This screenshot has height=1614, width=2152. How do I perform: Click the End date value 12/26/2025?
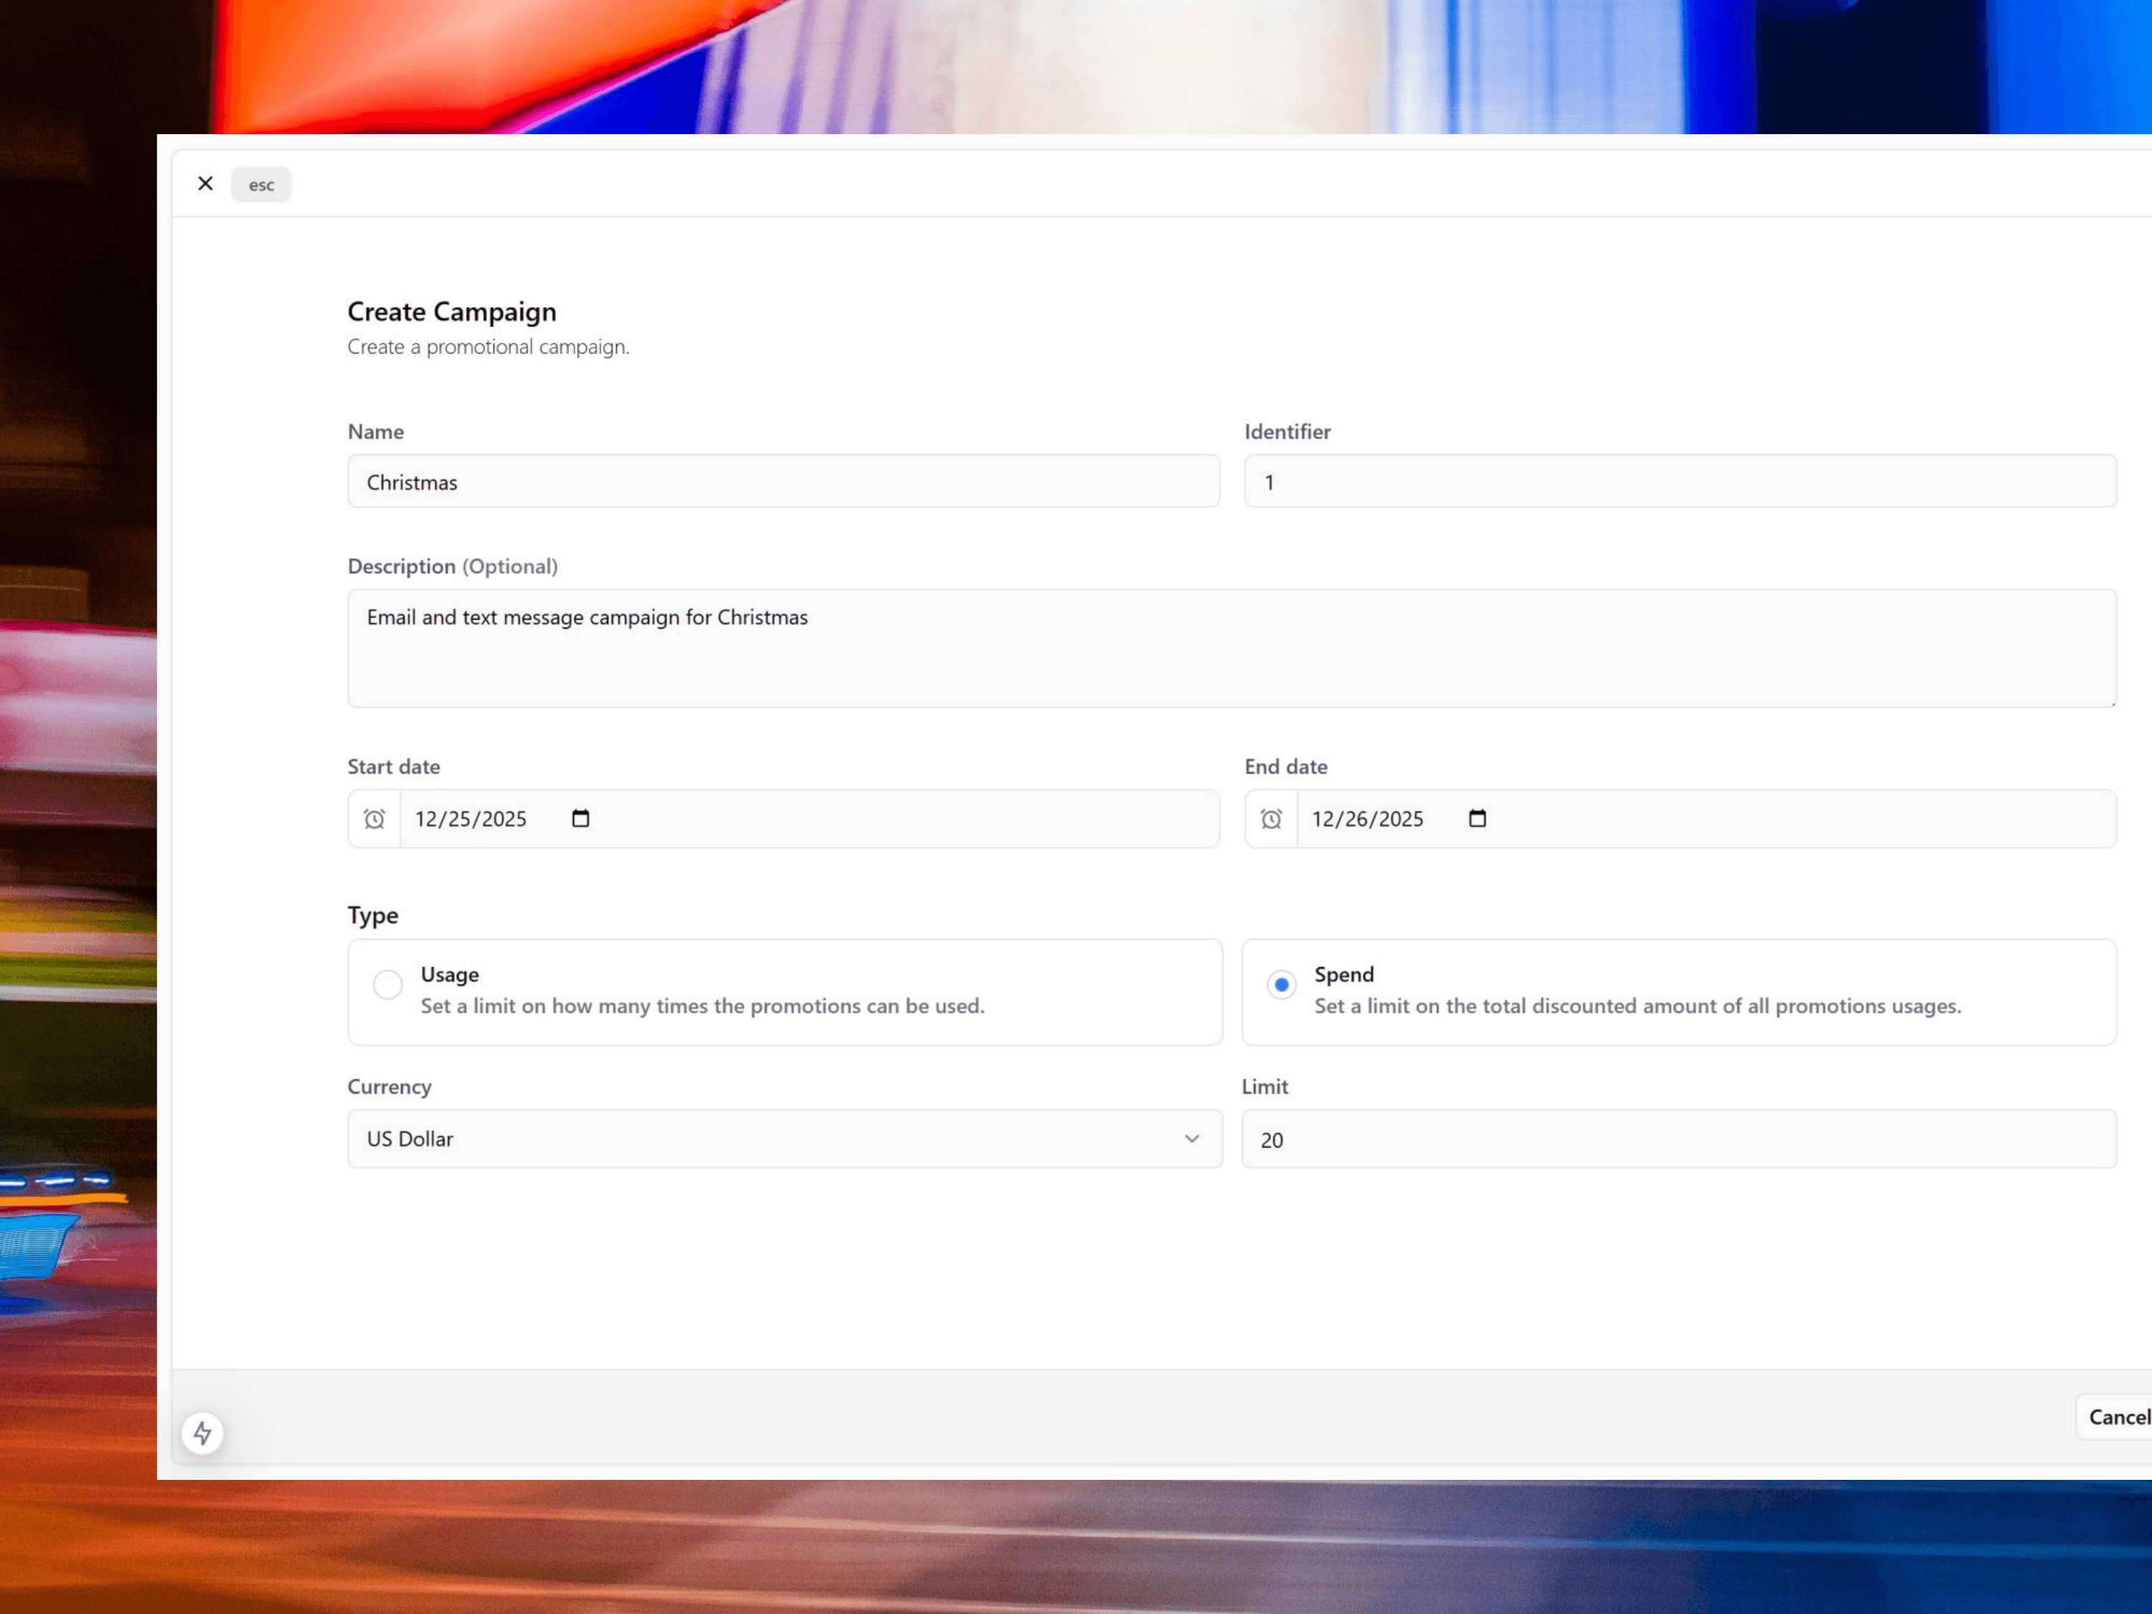coord(1367,819)
